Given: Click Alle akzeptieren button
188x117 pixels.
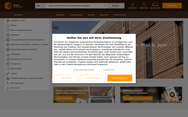Looking at the screenshot, I should point(120,78).
